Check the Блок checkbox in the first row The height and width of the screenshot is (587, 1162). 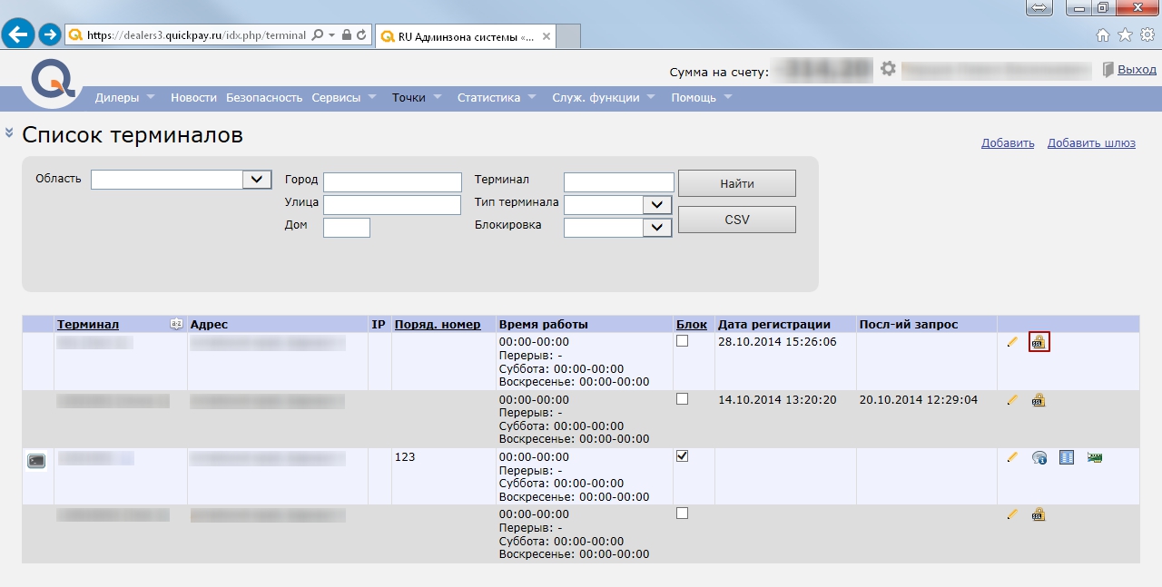(x=683, y=341)
